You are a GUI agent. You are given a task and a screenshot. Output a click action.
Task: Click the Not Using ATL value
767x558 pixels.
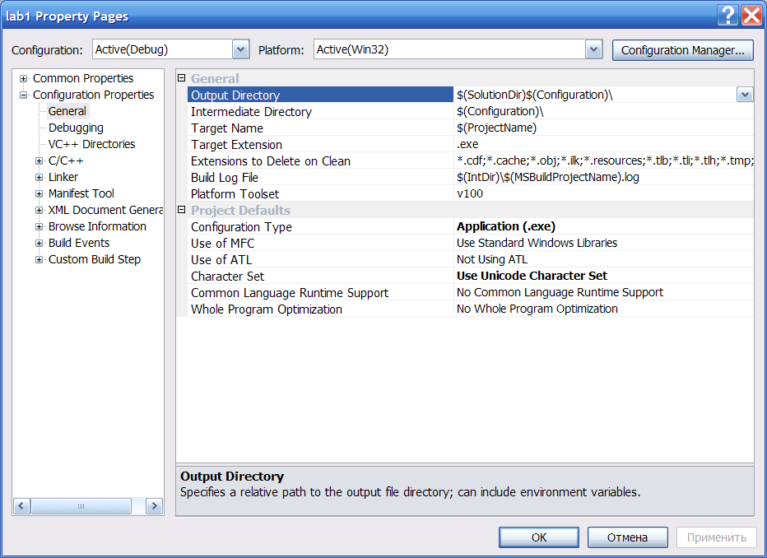pos(603,260)
